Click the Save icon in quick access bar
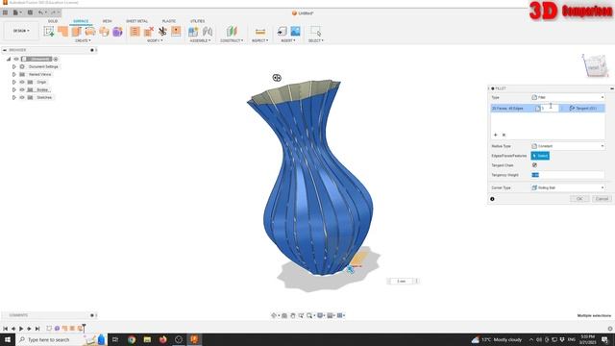The height and width of the screenshot is (346, 615). 30,12
